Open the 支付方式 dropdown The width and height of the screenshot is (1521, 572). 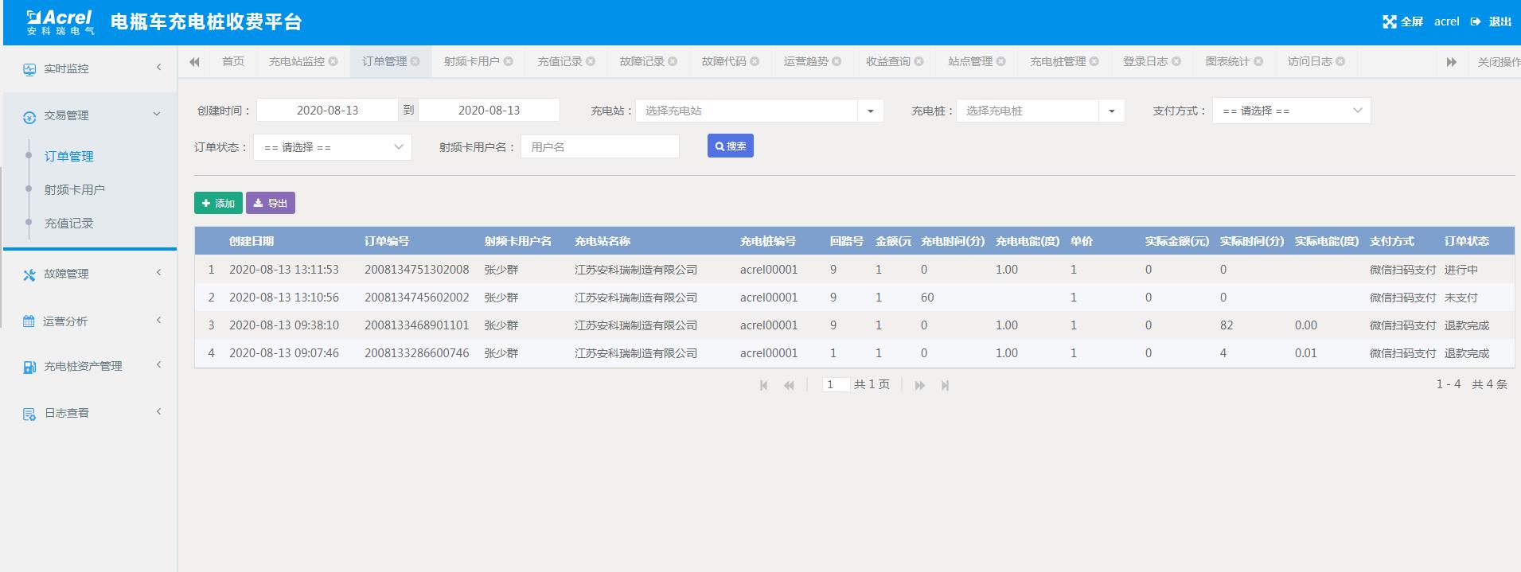click(x=1290, y=111)
